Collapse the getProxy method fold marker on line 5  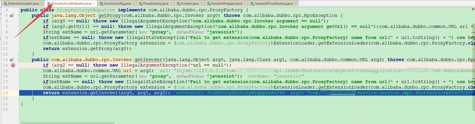pos(19,16)
